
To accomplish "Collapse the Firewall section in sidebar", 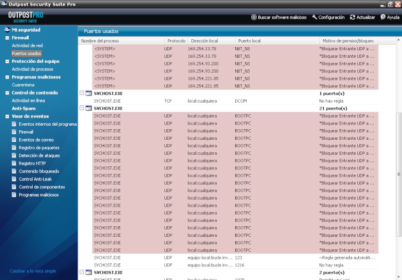I will (x=7, y=38).
